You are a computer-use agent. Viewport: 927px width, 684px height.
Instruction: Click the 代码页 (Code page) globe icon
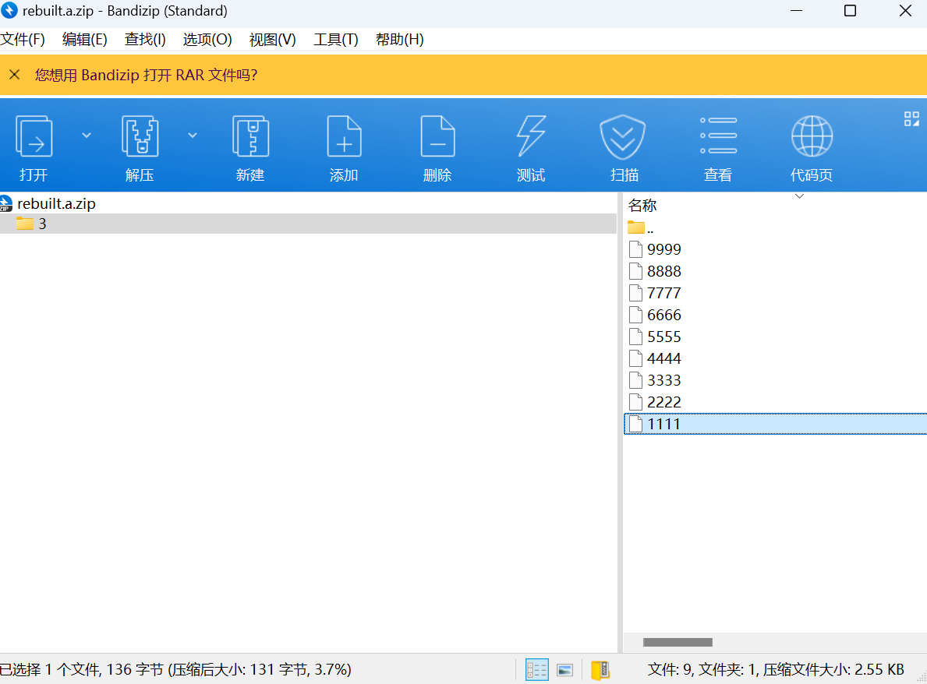point(812,136)
